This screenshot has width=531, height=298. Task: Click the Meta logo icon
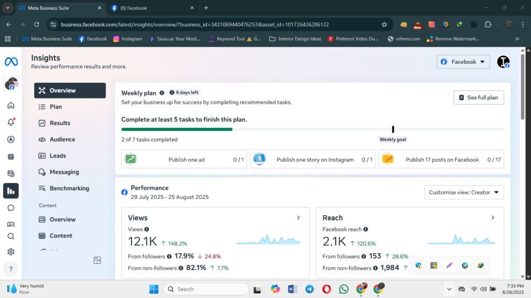click(x=11, y=62)
